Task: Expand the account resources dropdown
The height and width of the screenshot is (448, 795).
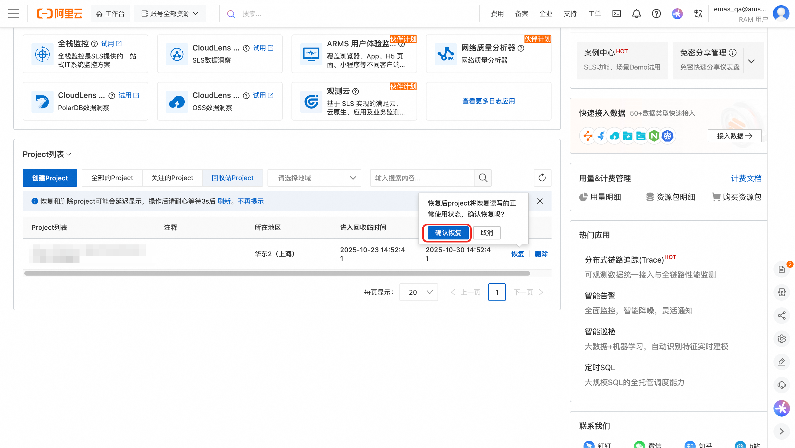Action: 170,14
